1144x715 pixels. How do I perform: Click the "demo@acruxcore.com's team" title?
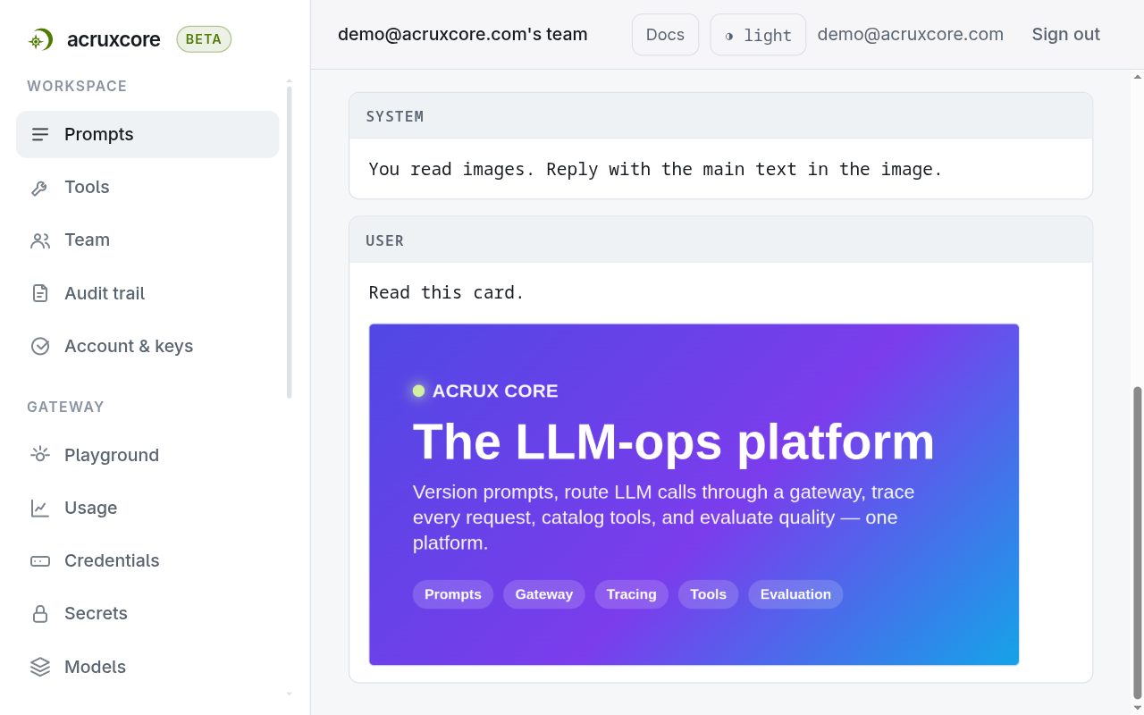tap(463, 35)
